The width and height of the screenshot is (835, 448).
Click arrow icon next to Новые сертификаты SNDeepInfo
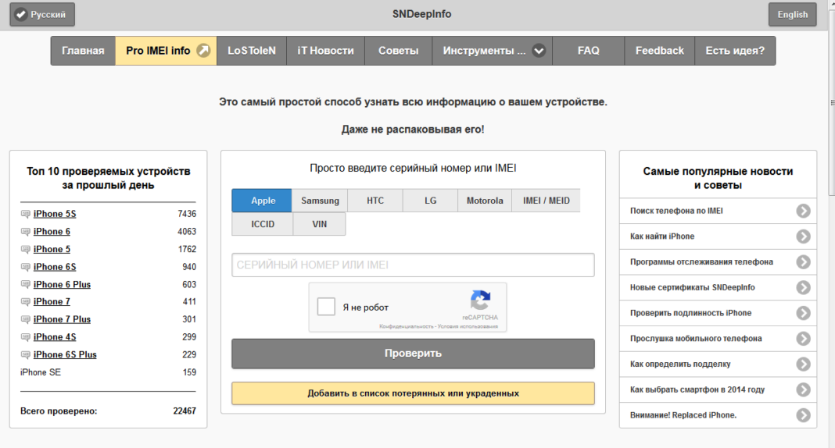[803, 287]
